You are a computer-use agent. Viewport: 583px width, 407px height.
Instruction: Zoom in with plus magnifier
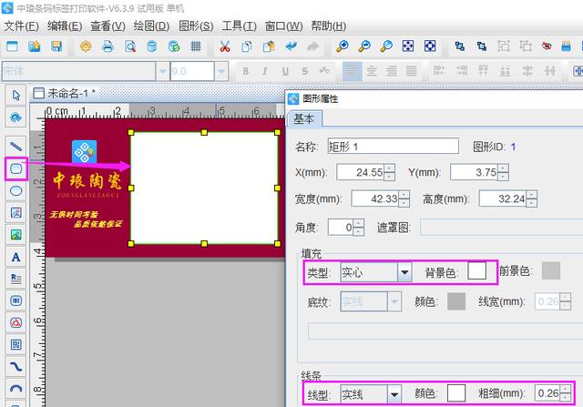(x=342, y=46)
